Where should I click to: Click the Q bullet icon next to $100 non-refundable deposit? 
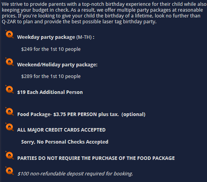(10, 171)
